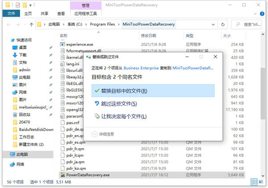Open meituxiuxixupcl folder in sidebar
The width and height of the screenshot is (268, 188).
coord(33,107)
